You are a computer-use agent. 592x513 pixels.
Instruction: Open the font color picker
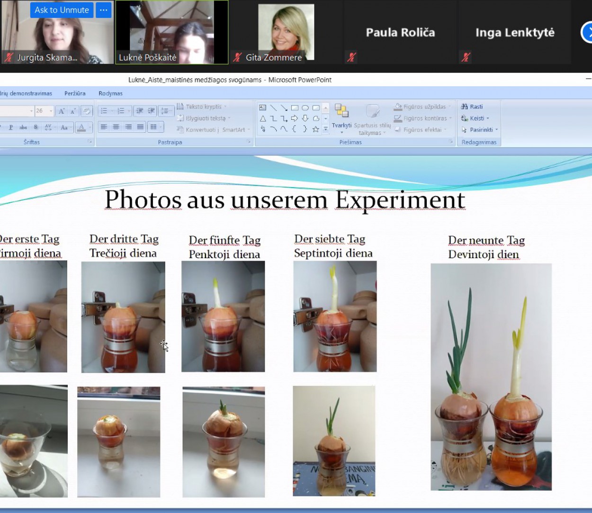[x=90, y=127]
